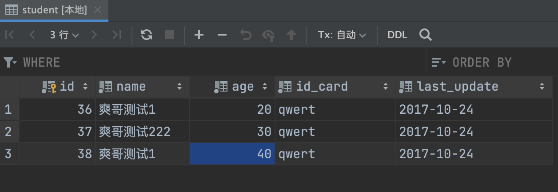The width and height of the screenshot is (558, 192).
Task: Sort by the last_update column header
Action: [458, 86]
